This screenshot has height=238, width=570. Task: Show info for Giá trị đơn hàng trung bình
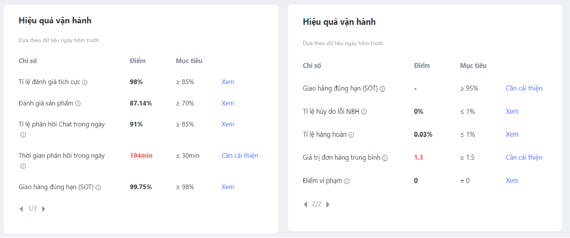coord(385,158)
